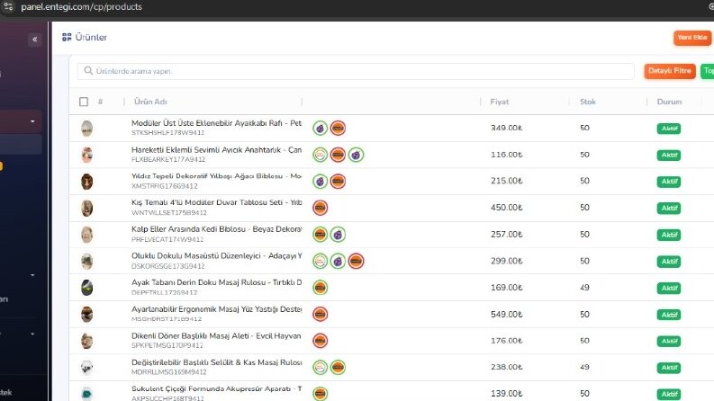The height and width of the screenshot is (401, 714).
Task: Collapse the sidebar with double-chevron icon
Action: tap(34, 40)
